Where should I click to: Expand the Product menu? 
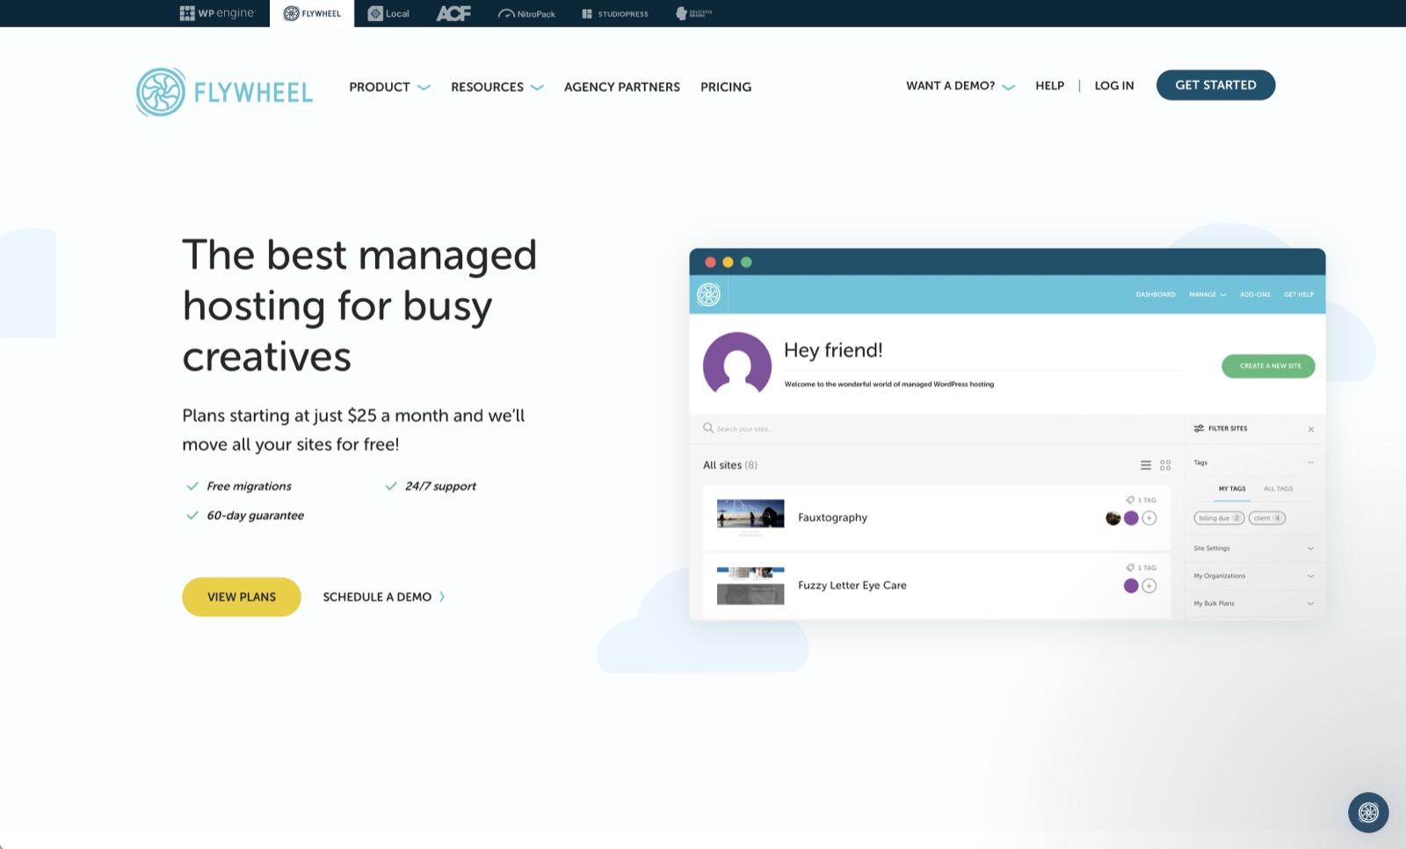[389, 87]
